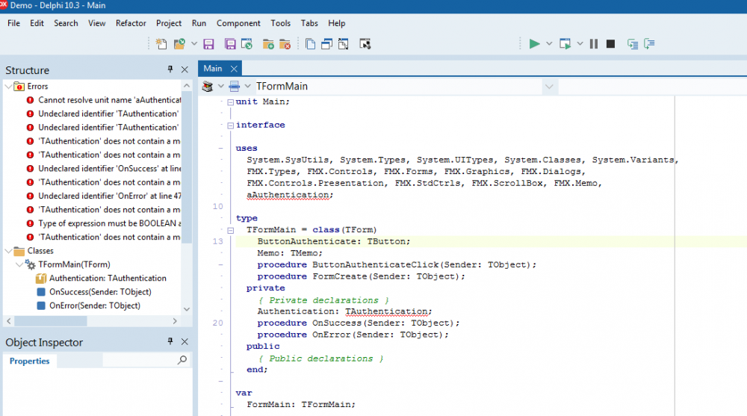Open Run Without Debugging dropdown arrow
The height and width of the screenshot is (416, 747).
pyautogui.click(x=580, y=44)
